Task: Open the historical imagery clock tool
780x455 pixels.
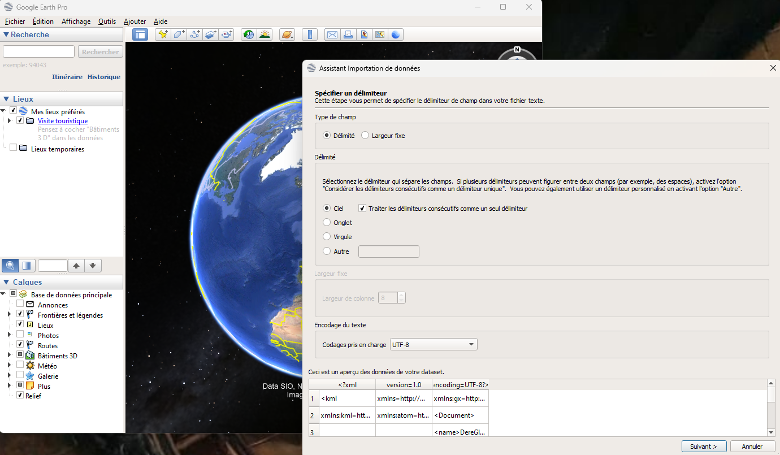Action: [x=248, y=34]
